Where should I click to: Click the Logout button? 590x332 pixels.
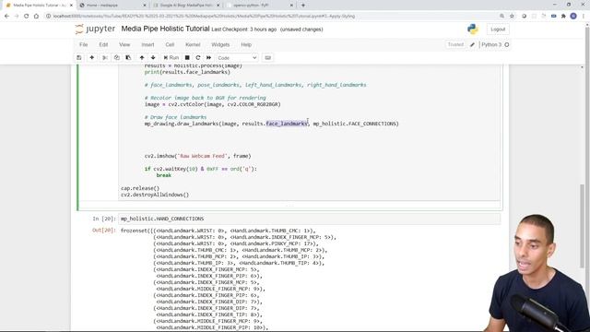pyautogui.click(x=498, y=30)
